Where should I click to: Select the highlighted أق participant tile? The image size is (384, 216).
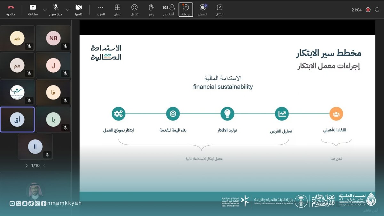coord(17,120)
